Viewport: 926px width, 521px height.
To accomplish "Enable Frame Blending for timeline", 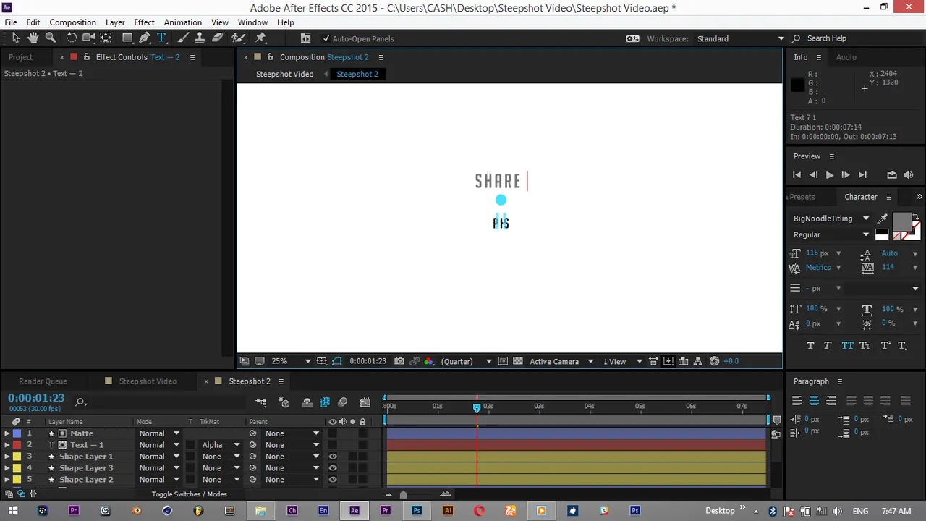I will point(325,402).
